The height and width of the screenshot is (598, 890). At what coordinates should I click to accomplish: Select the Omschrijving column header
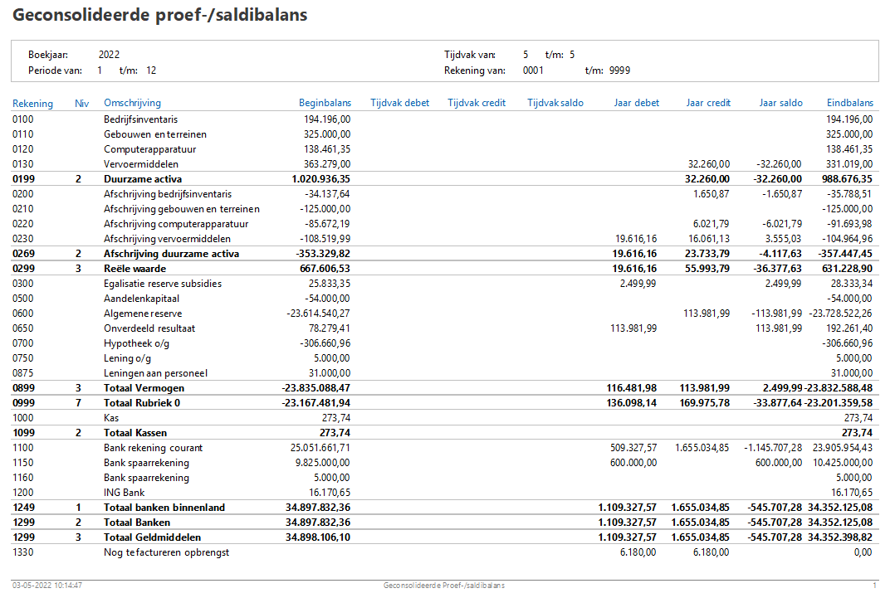point(132,103)
